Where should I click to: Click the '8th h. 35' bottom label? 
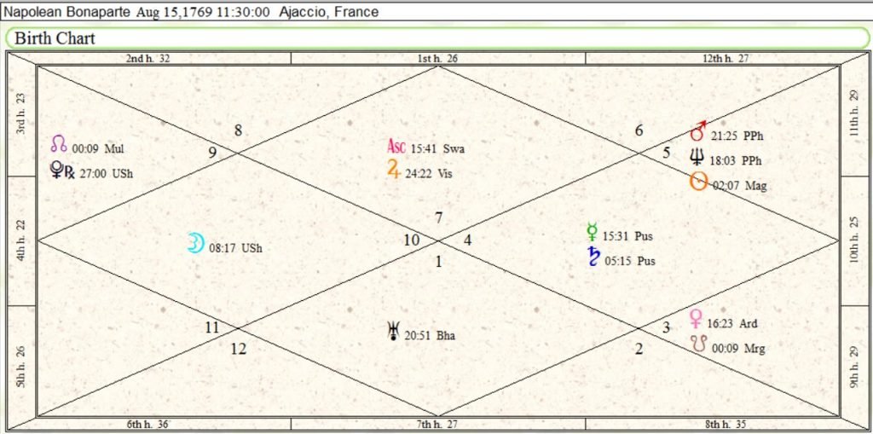click(727, 425)
